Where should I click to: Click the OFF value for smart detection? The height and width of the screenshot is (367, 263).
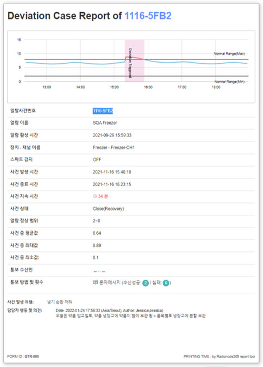(97, 159)
